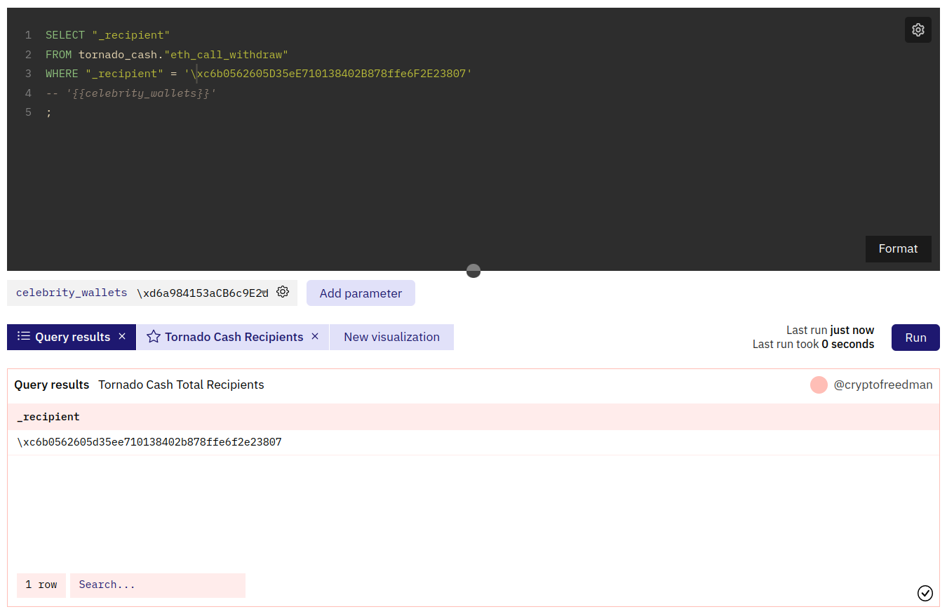Open Tornado Cash Total Recipients title

[x=181, y=385]
